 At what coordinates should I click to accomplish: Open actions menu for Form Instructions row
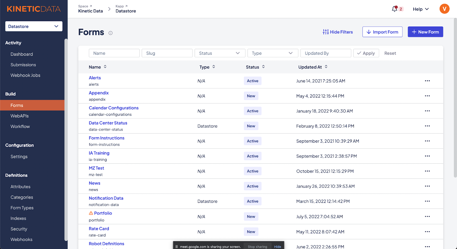pos(427,141)
